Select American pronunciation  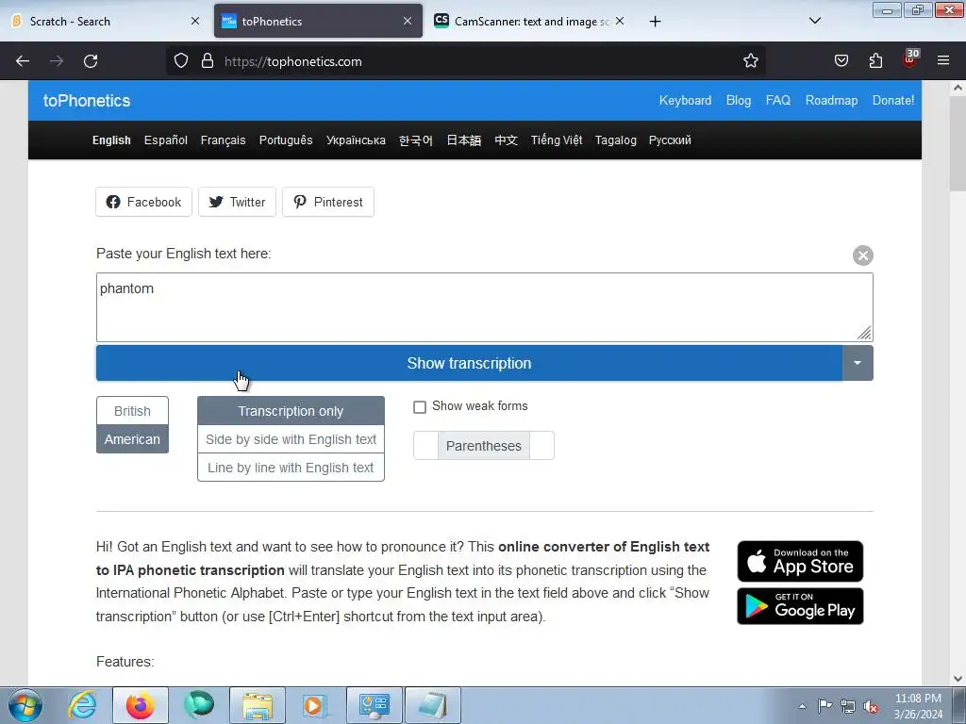click(x=132, y=439)
